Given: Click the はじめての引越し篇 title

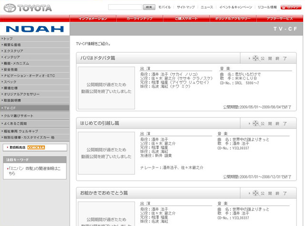Looking at the screenshot, I should (x=100, y=123).
